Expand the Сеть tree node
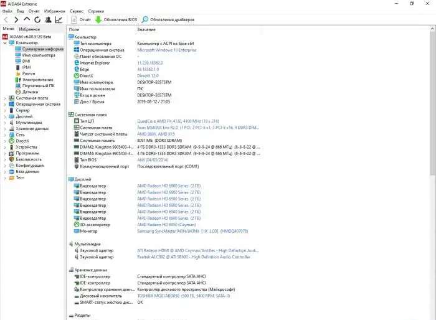436x320 pixels. pos(5,135)
